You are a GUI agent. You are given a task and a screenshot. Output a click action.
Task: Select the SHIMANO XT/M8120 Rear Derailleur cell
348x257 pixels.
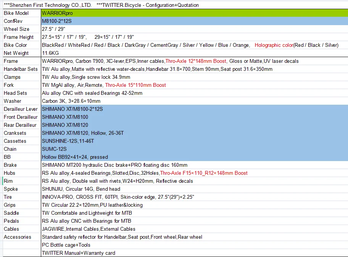pyautogui.click(x=194, y=125)
